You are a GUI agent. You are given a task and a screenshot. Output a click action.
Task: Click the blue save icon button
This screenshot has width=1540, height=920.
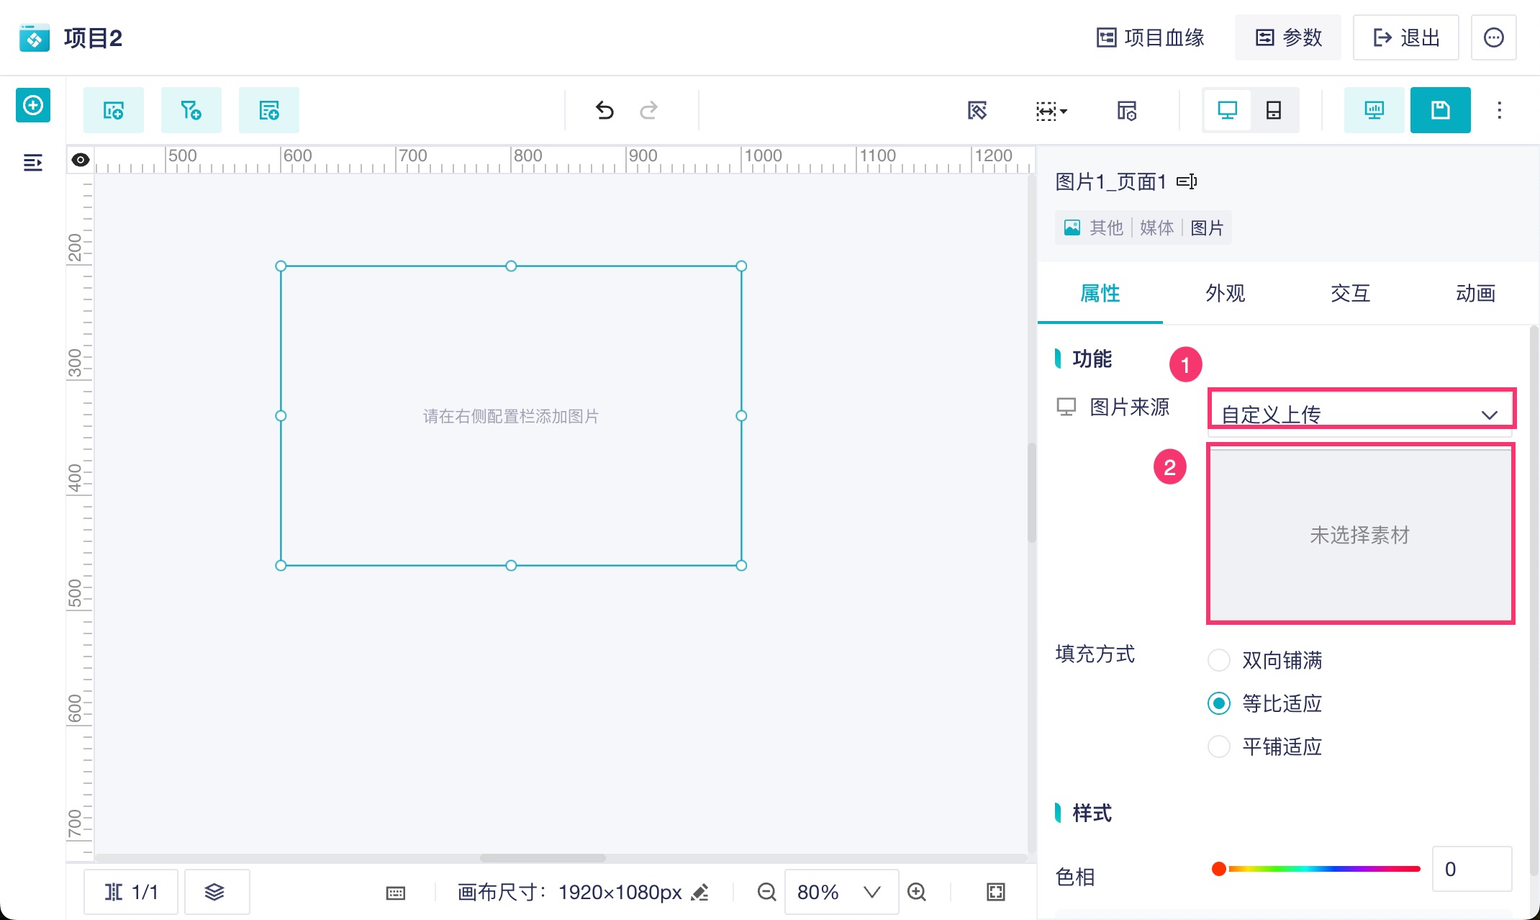point(1440,110)
